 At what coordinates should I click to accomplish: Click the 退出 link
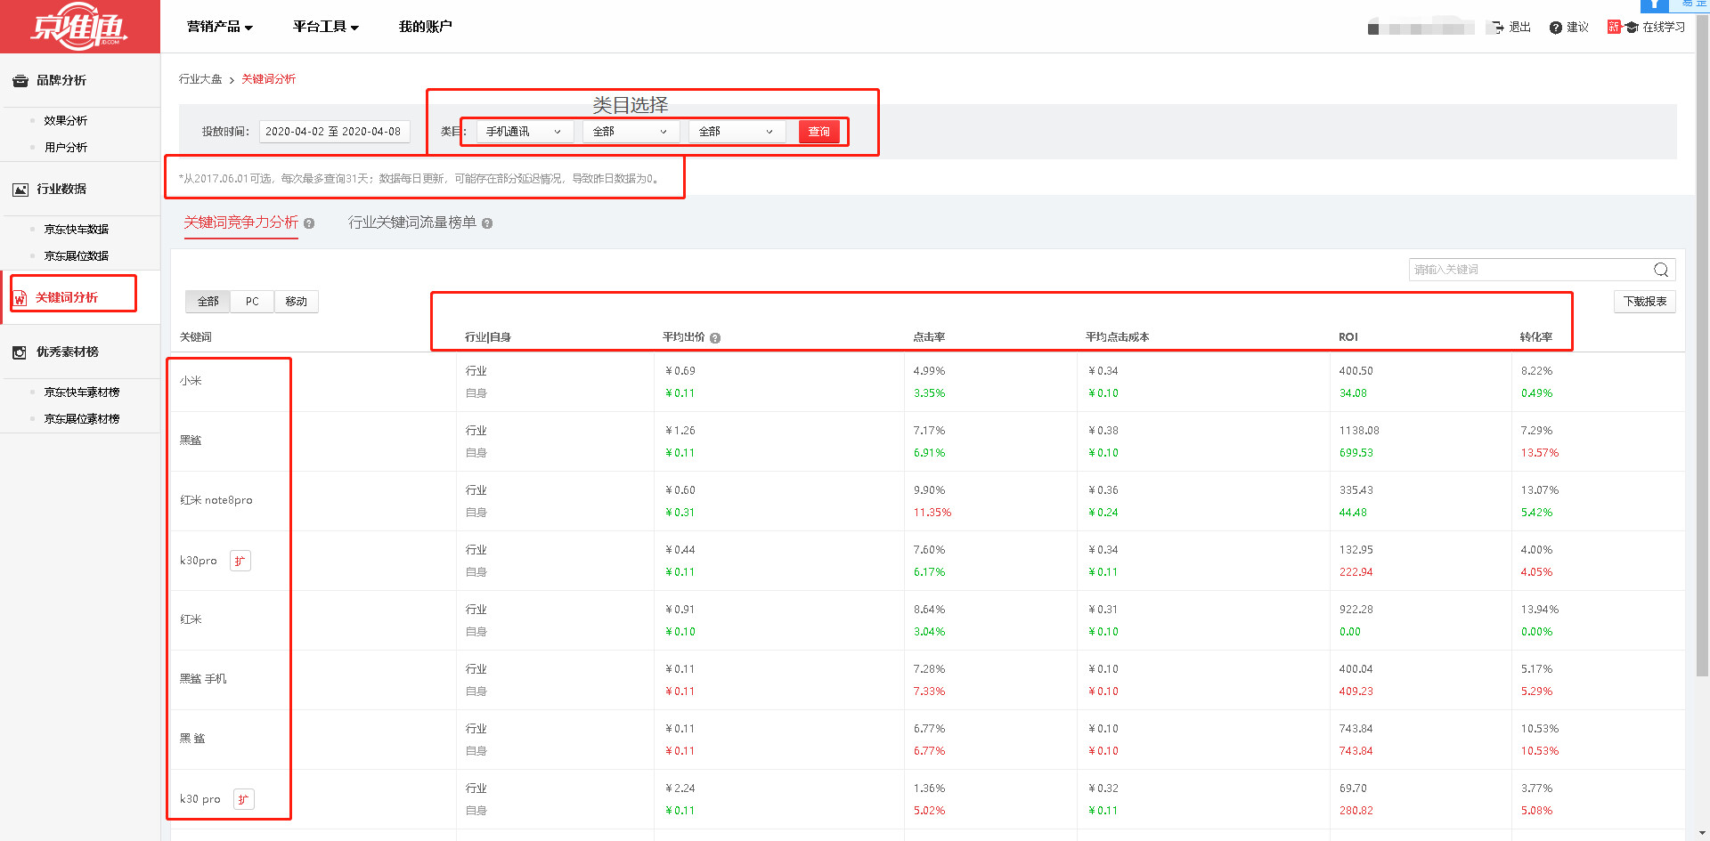pos(1520,28)
